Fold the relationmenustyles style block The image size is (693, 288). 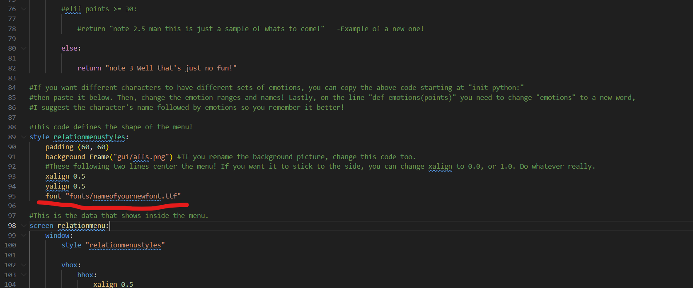click(x=24, y=137)
